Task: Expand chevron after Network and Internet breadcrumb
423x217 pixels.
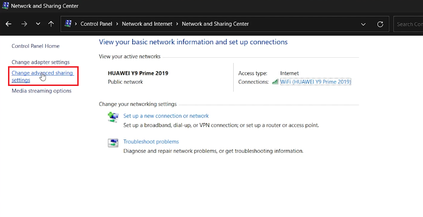Action: pyautogui.click(x=177, y=24)
